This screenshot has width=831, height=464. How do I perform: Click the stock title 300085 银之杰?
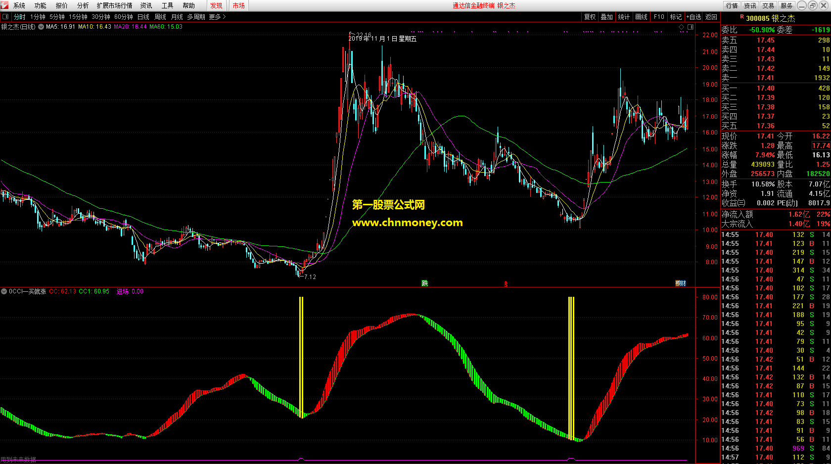pyautogui.click(x=770, y=18)
